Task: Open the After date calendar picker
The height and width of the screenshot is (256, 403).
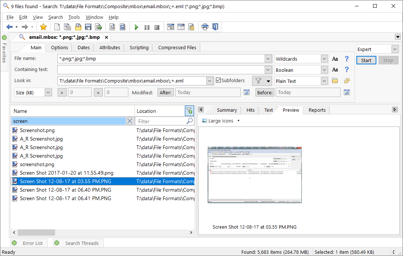Action: [247, 92]
